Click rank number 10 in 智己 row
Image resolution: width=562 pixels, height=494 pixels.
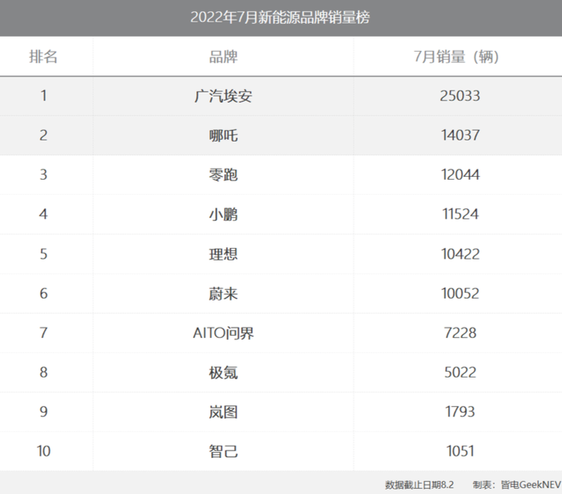[43, 451]
